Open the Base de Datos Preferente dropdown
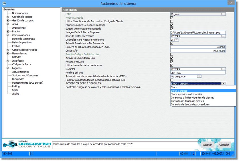Image resolution: width=239 pixels, height=161 pixels. pyautogui.click(x=223, y=36)
